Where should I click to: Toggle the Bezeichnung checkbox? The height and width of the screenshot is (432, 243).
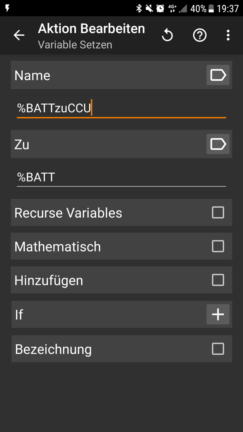(x=218, y=349)
